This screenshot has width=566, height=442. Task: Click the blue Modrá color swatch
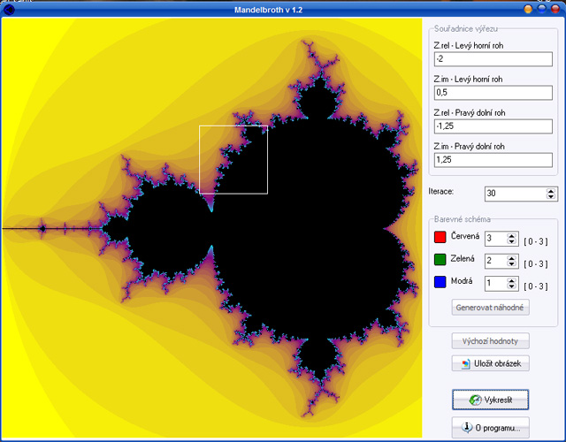tap(440, 282)
